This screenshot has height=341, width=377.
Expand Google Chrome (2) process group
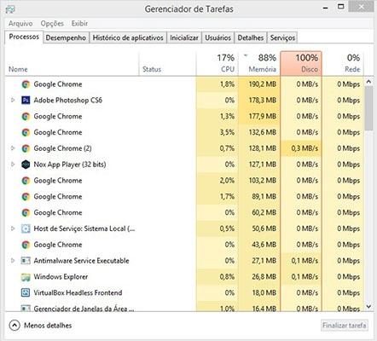tap(13, 148)
